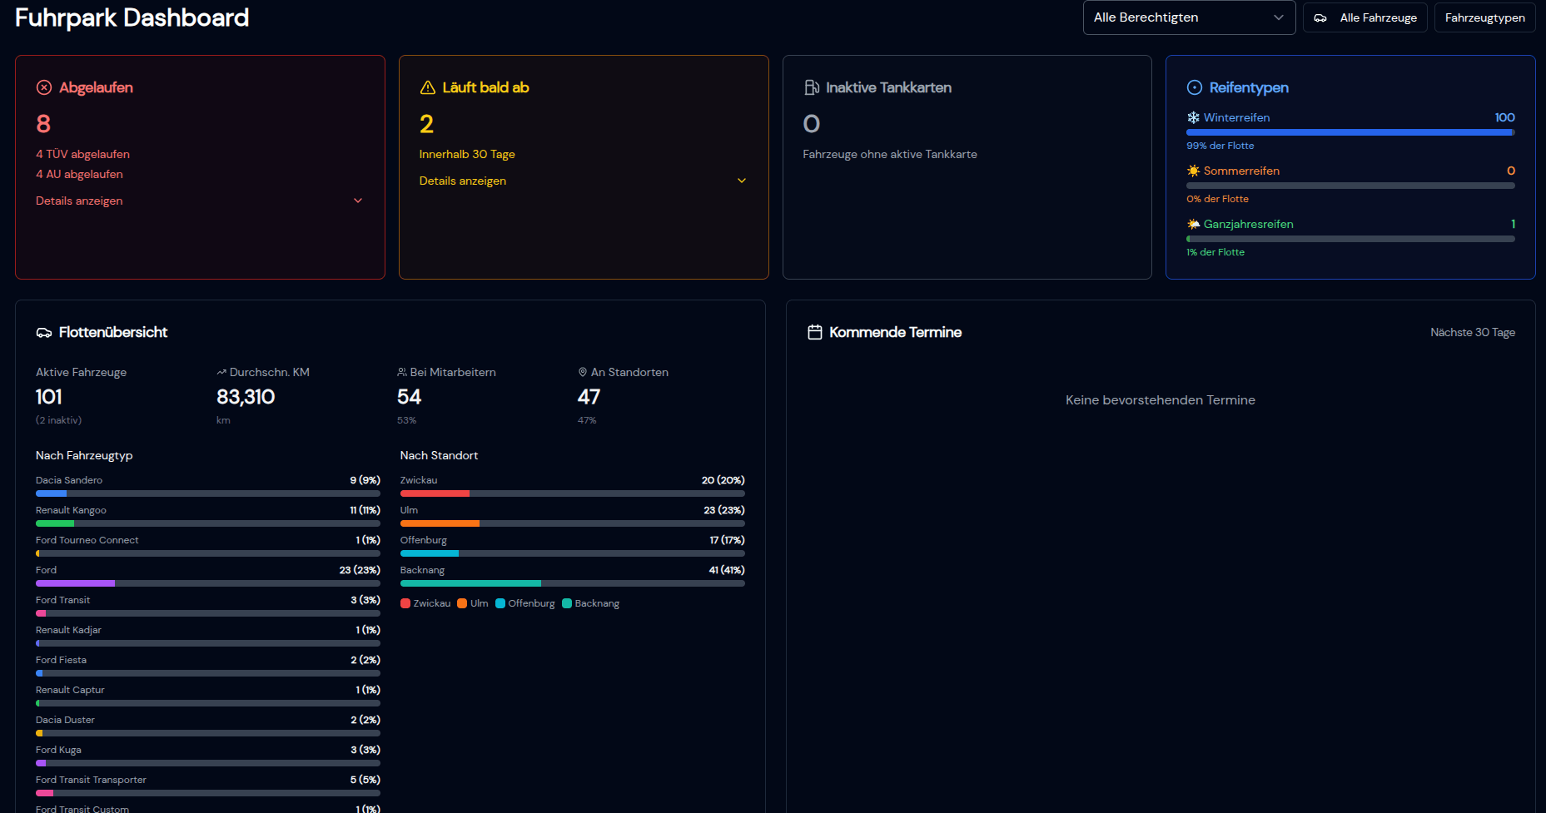Image resolution: width=1546 pixels, height=813 pixels.
Task: Click the warning triangle icon beside Läuft bald ab
Action: pos(428,87)
